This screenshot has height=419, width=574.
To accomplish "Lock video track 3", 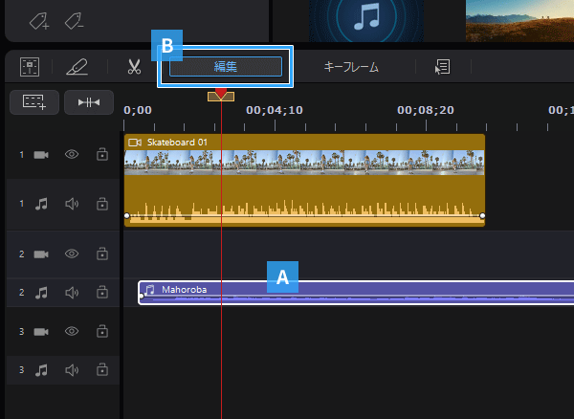I will (x=102, y=331).
